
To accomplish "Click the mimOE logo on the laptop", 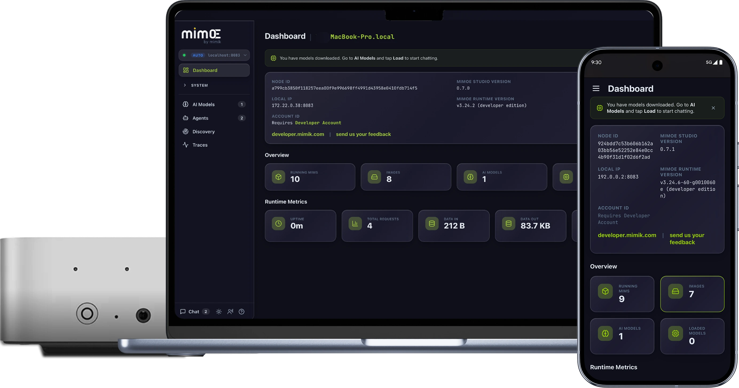I will [201, 35].
